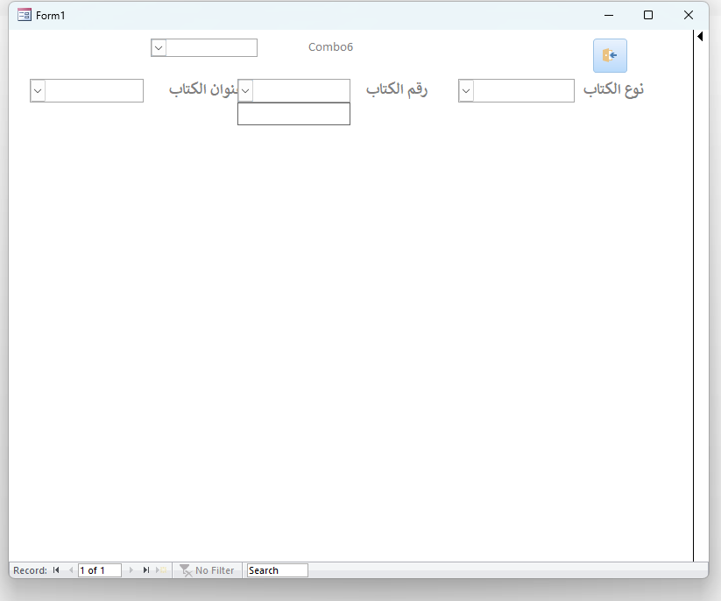This screenshot has height=601, width=721.
Task: Click the عنوان الكتاب label
Action: pos(202,89)
